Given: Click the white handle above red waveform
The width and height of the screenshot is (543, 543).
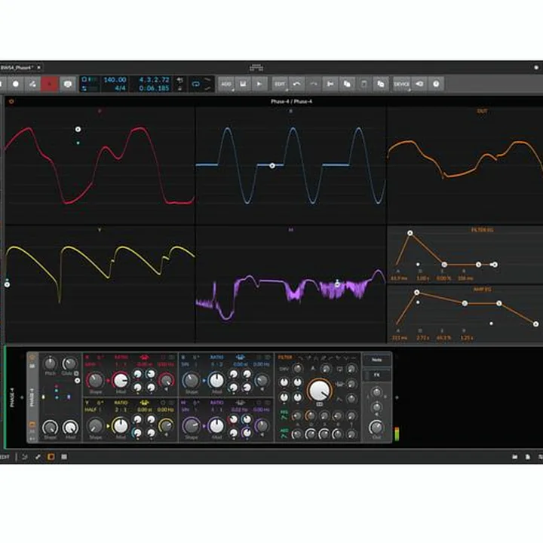Looking at the screenshot, I should tap(78, 129).
